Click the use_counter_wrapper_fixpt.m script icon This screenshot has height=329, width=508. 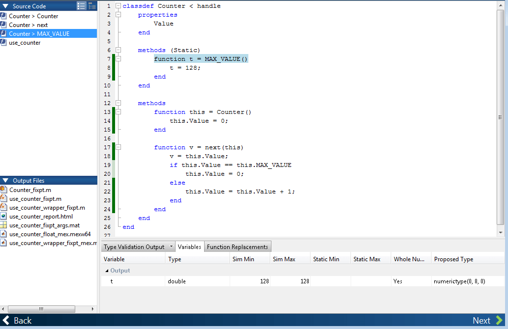4,208
